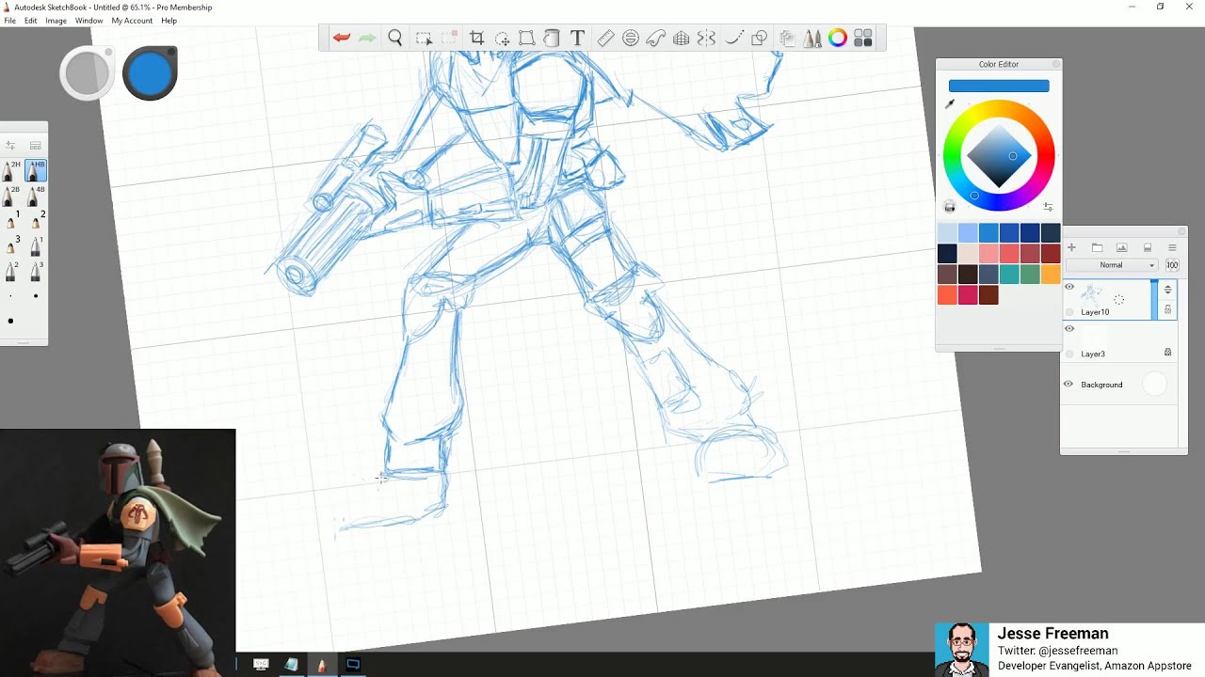
Task: Select the HB pencil preset
Action: click(x=35, y=170)
